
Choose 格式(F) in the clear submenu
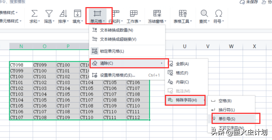coord(187,73)
